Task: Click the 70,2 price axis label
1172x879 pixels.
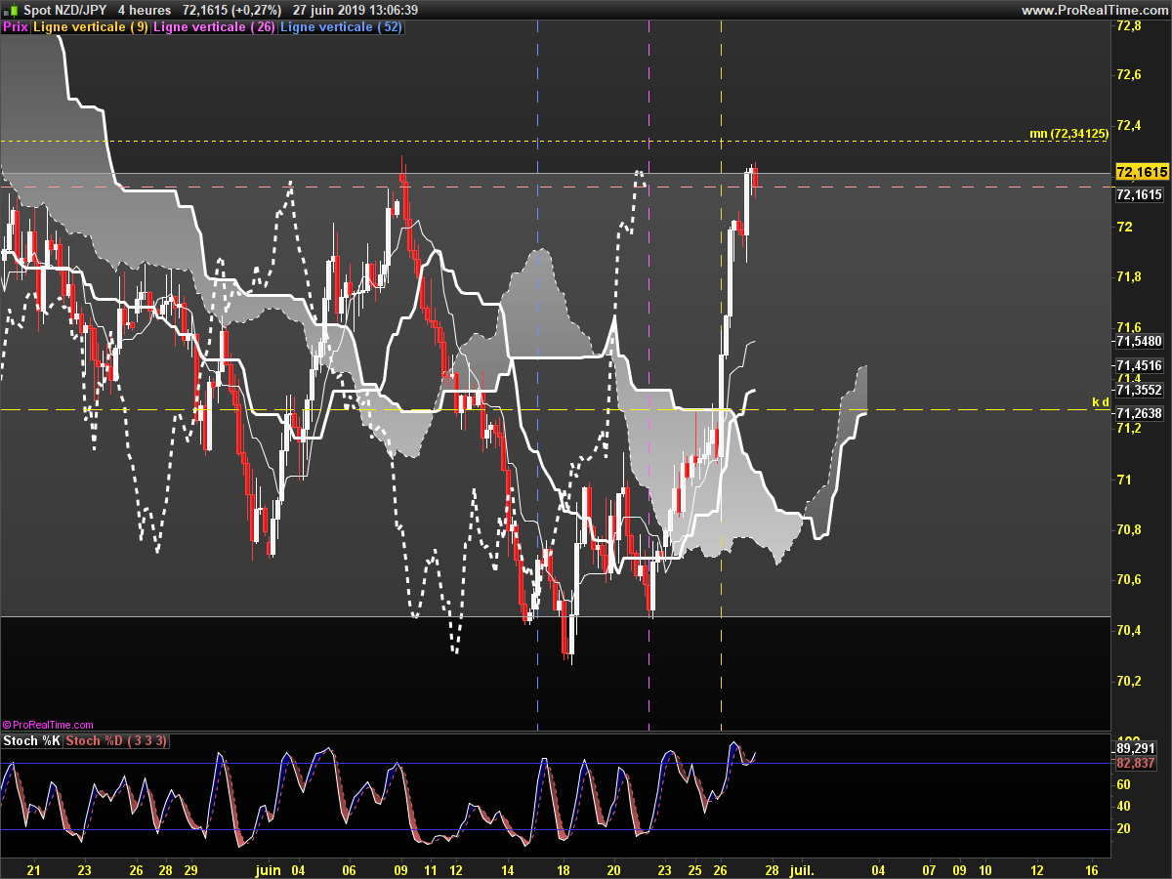Action: [x=1128, y=681]
